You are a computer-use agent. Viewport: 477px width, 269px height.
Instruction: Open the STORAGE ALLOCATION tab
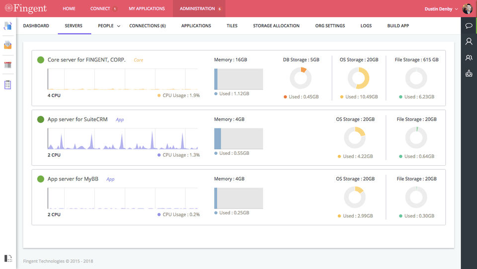(x=276, y=26)
